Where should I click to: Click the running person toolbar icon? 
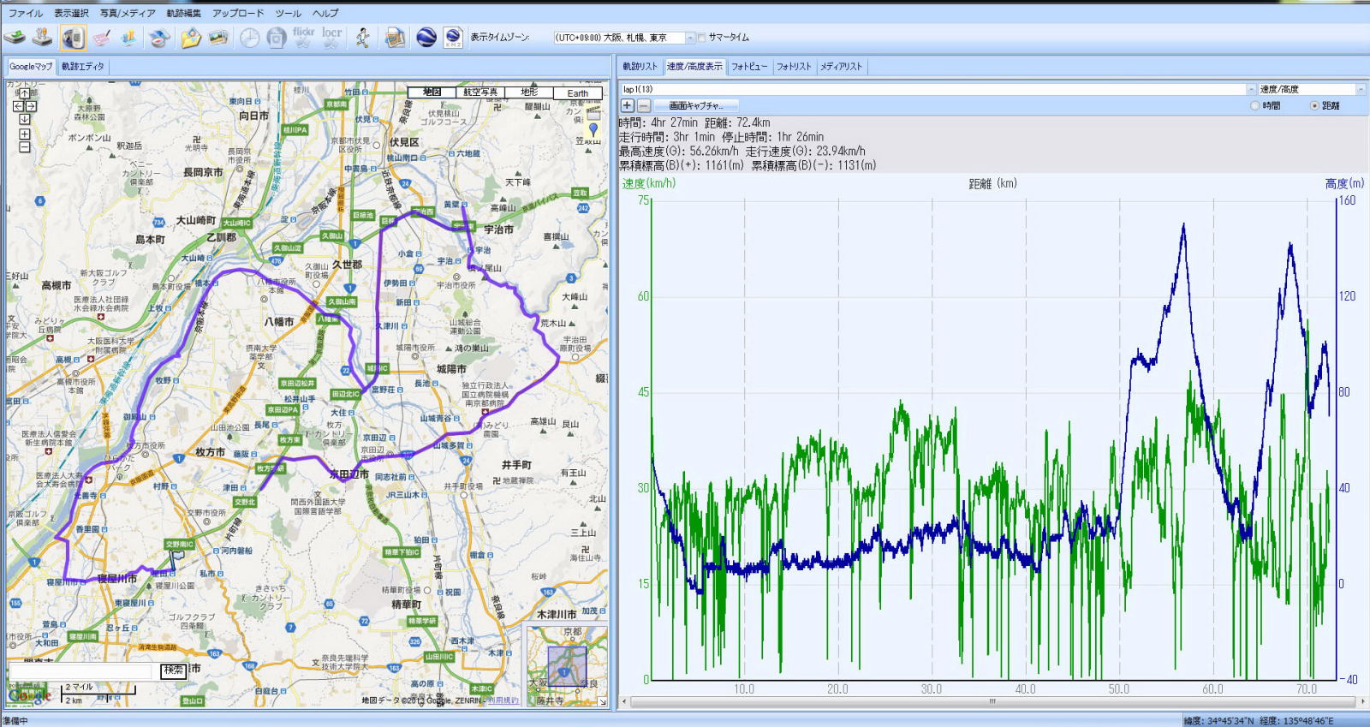363,37
